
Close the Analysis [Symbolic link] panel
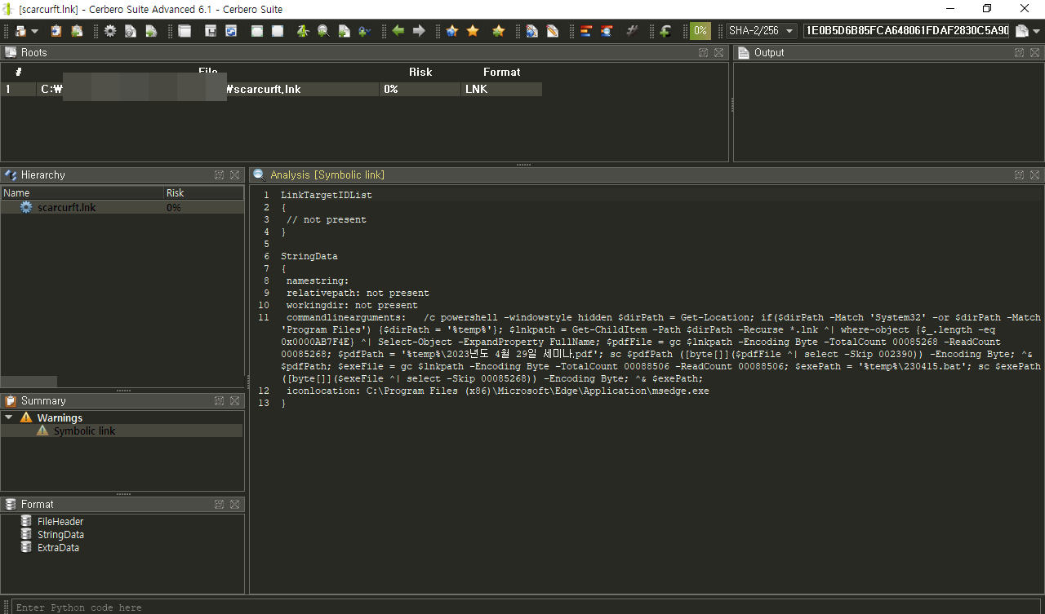tap(1034, 175)
